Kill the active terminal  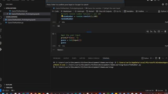click(x=159, y=58)
